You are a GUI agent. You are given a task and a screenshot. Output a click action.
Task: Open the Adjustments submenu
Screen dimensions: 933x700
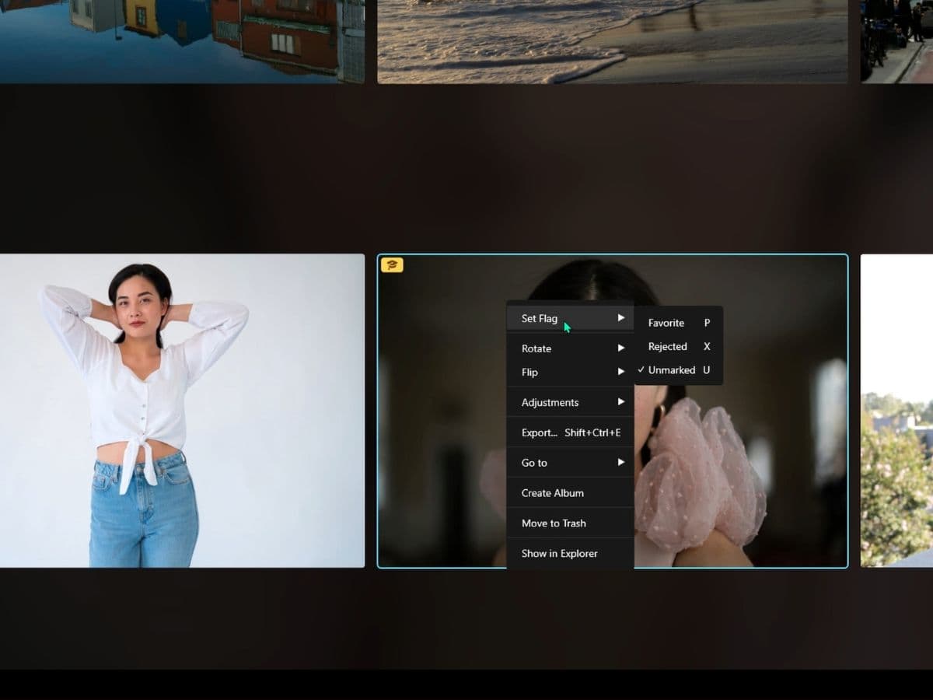[570, 402]
